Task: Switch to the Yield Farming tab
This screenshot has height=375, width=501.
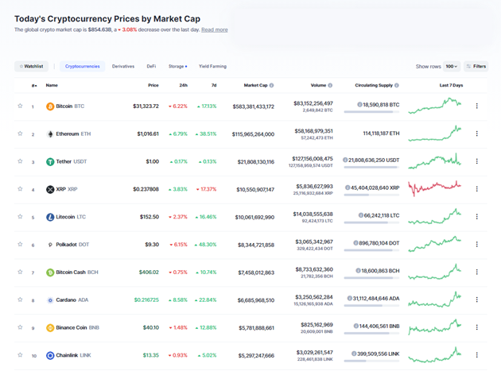Action: (212, 67)
